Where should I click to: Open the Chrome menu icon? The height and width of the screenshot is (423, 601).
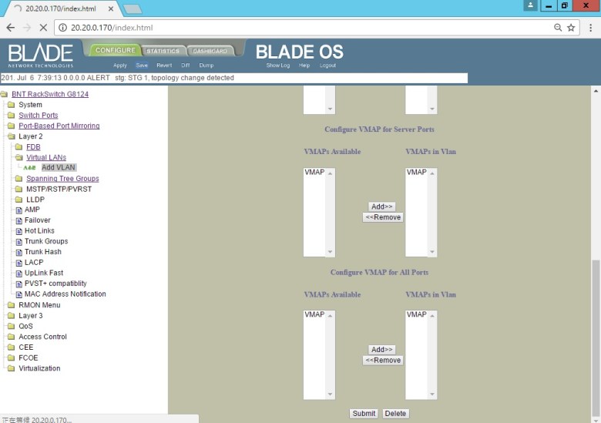pyautogui.click(x=589, y=27)
